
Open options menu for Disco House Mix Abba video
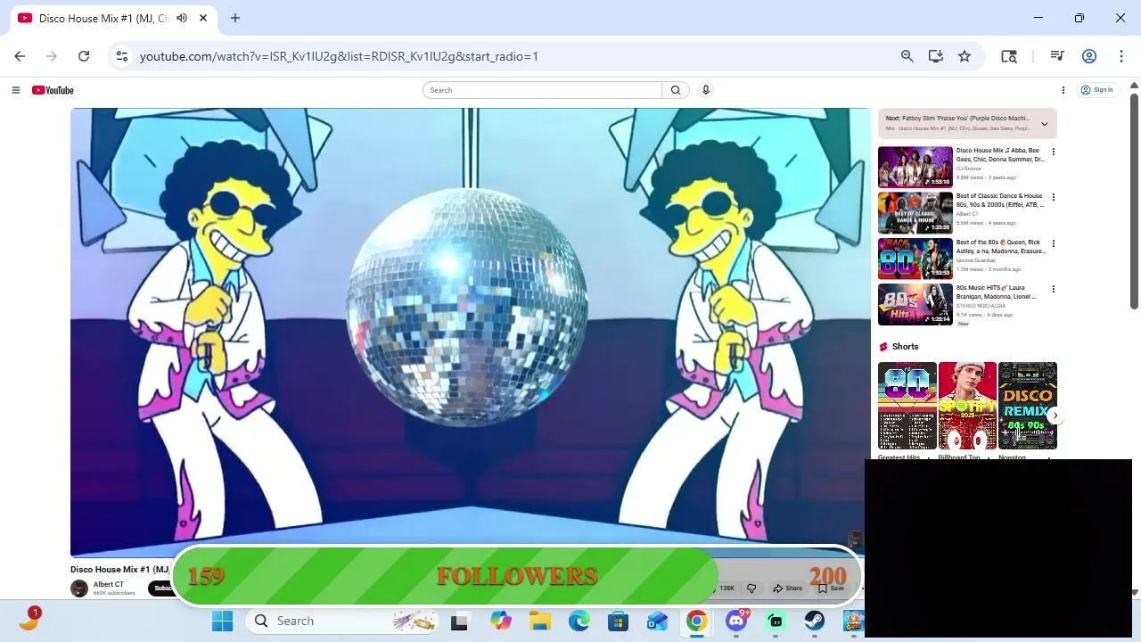(1054, 152)
